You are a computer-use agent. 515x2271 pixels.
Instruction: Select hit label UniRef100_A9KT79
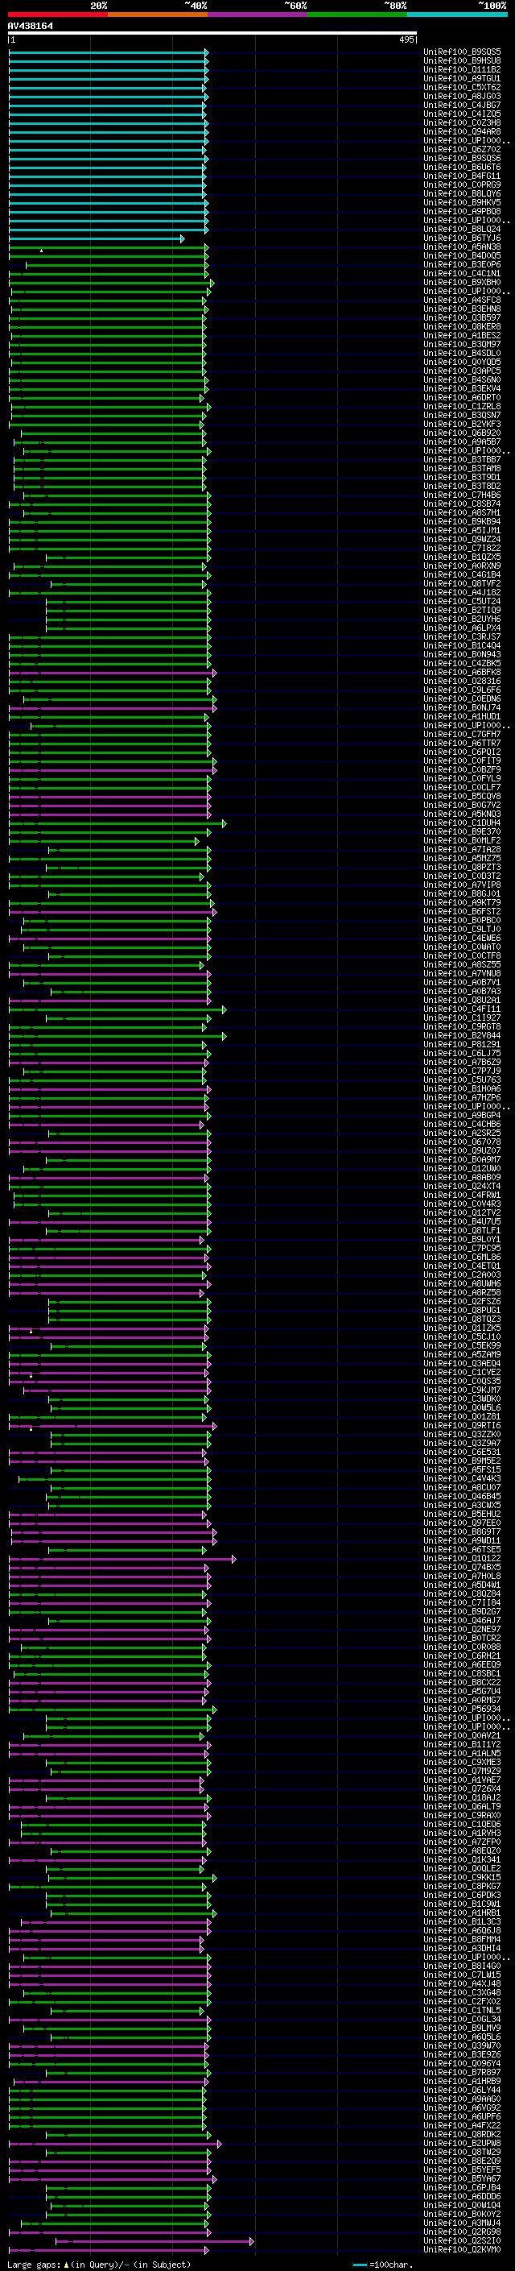point(462,903)
